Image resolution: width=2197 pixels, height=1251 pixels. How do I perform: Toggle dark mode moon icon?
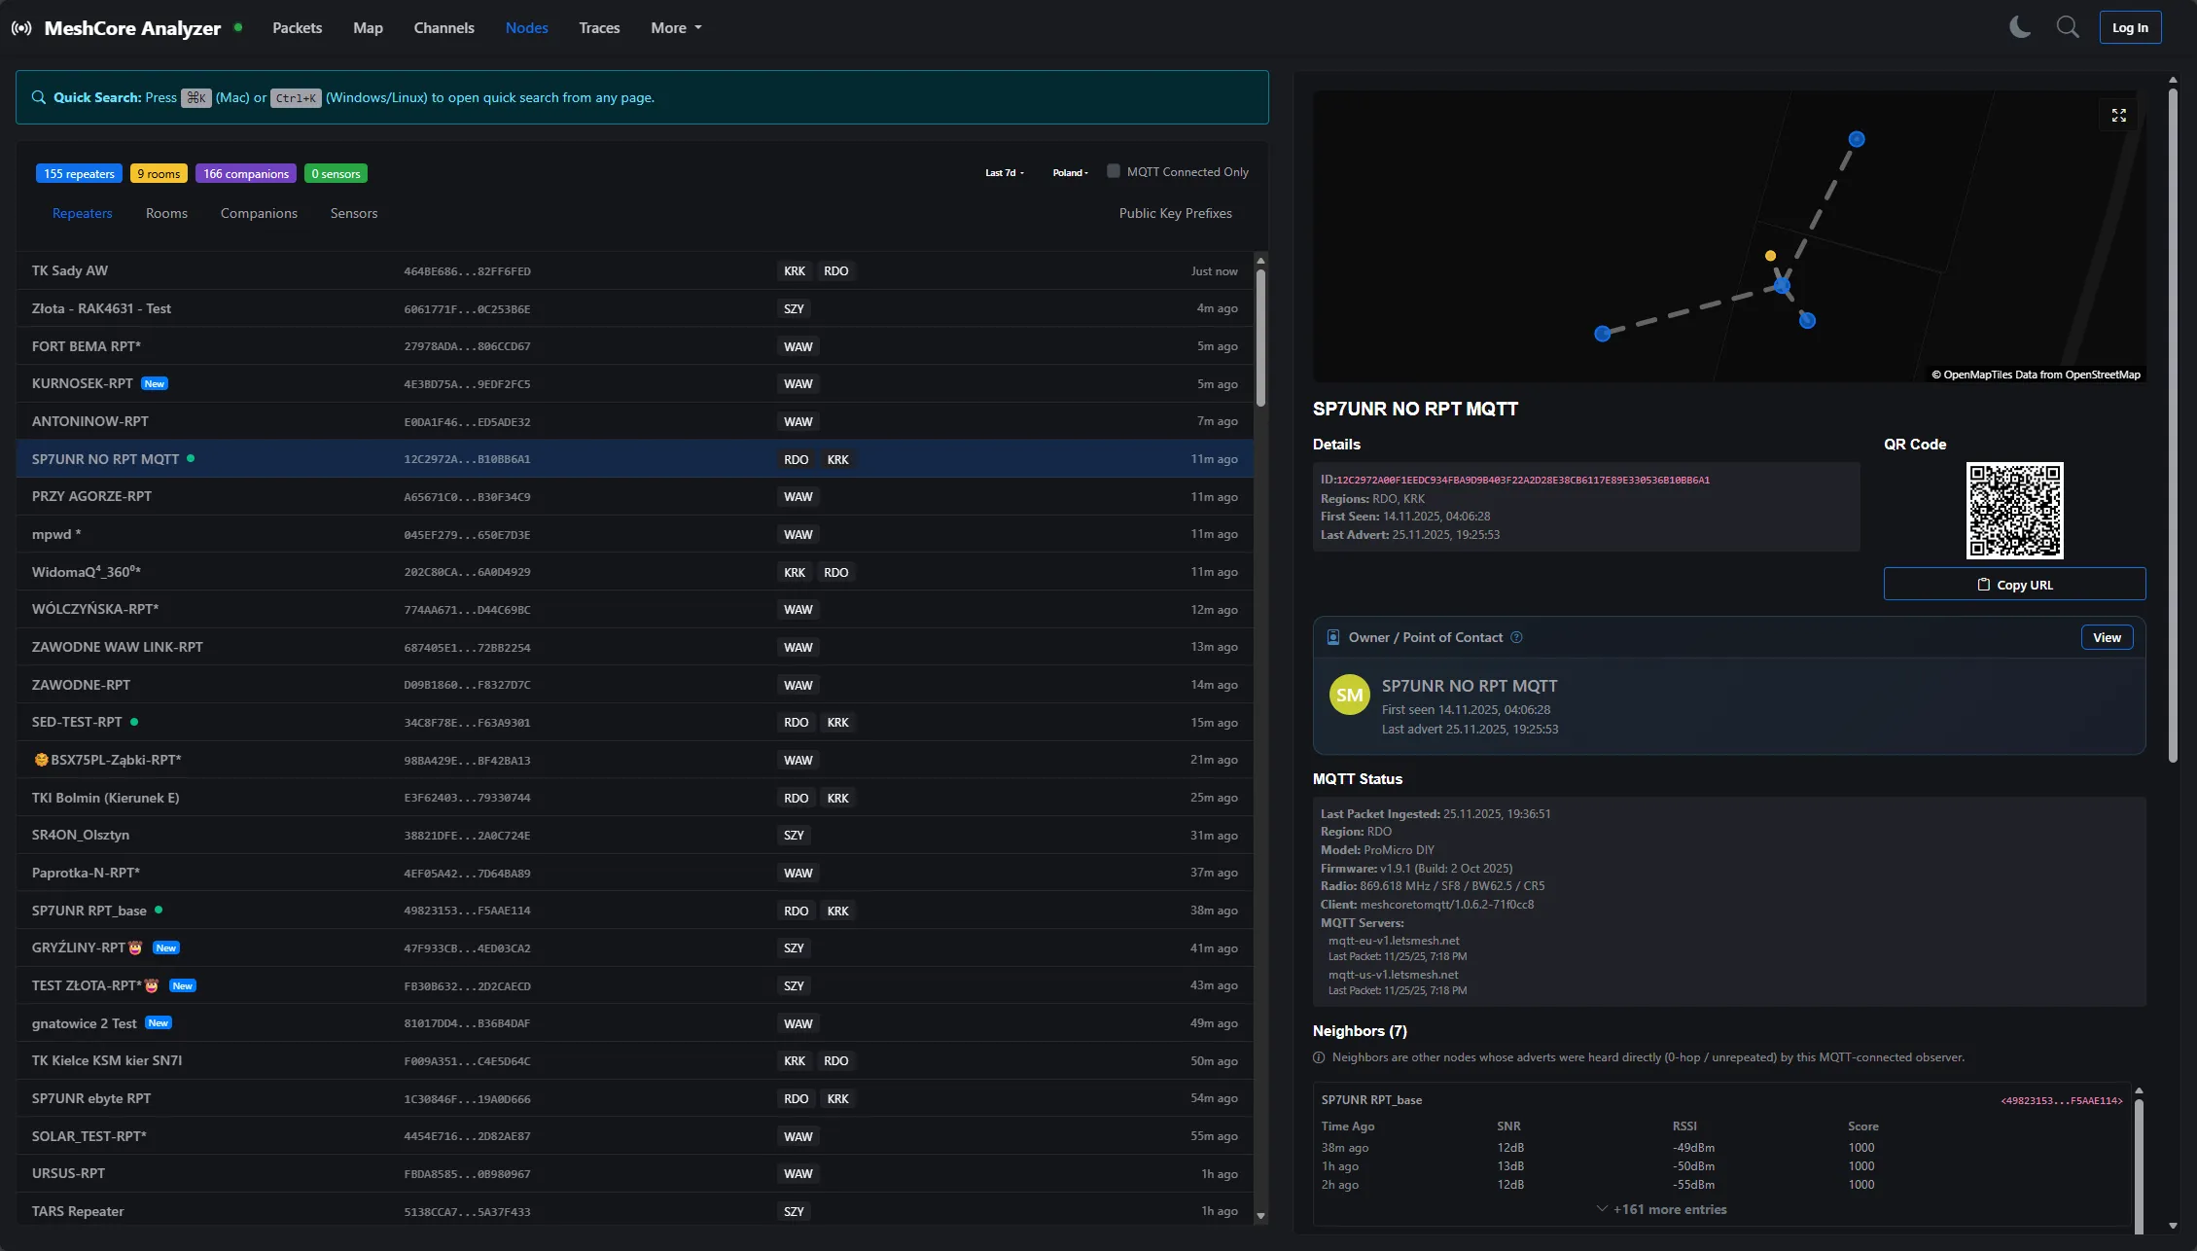coord(2020,27)
